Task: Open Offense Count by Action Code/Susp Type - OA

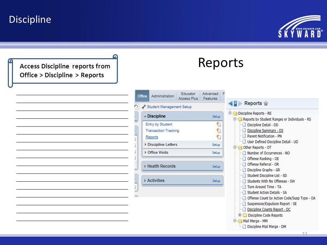Action: [281, 198]
